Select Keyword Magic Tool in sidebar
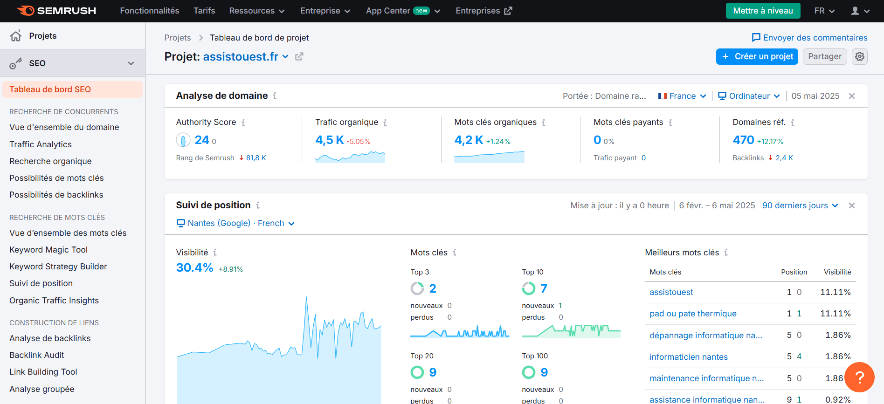This screenshot has width=884, height=404. (48, 250)
